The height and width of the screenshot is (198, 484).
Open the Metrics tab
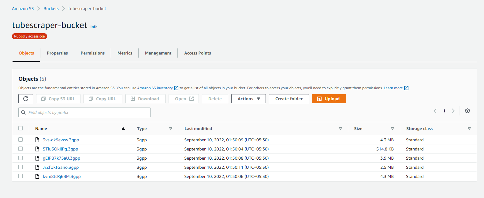[x=125, y=53]
